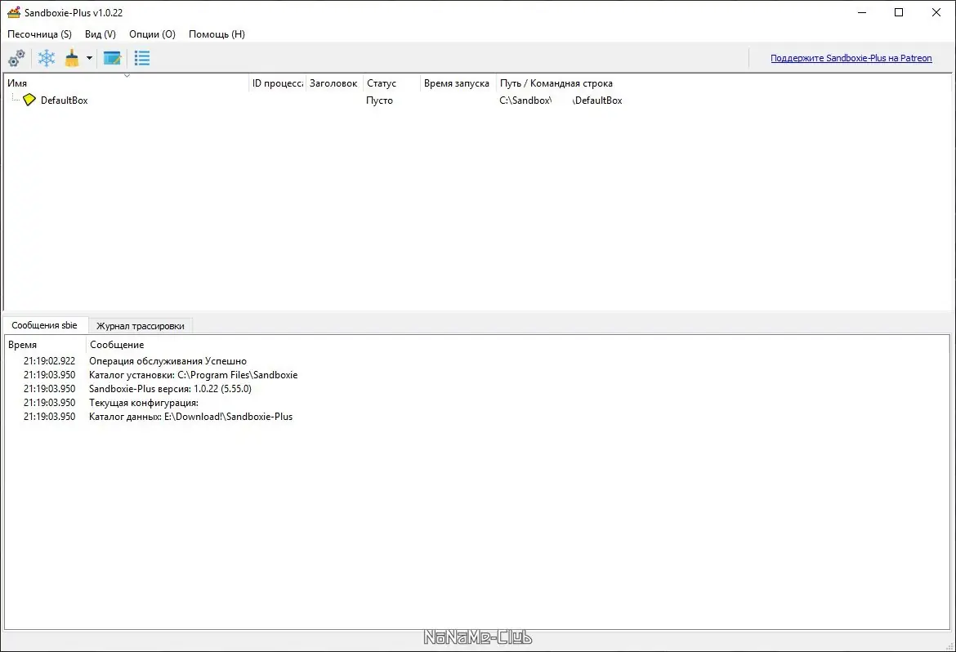Switch to the Сообщения sbie tab
This screenshot has width=956, height=652.
pyautogui.click(x=44, y=325)
